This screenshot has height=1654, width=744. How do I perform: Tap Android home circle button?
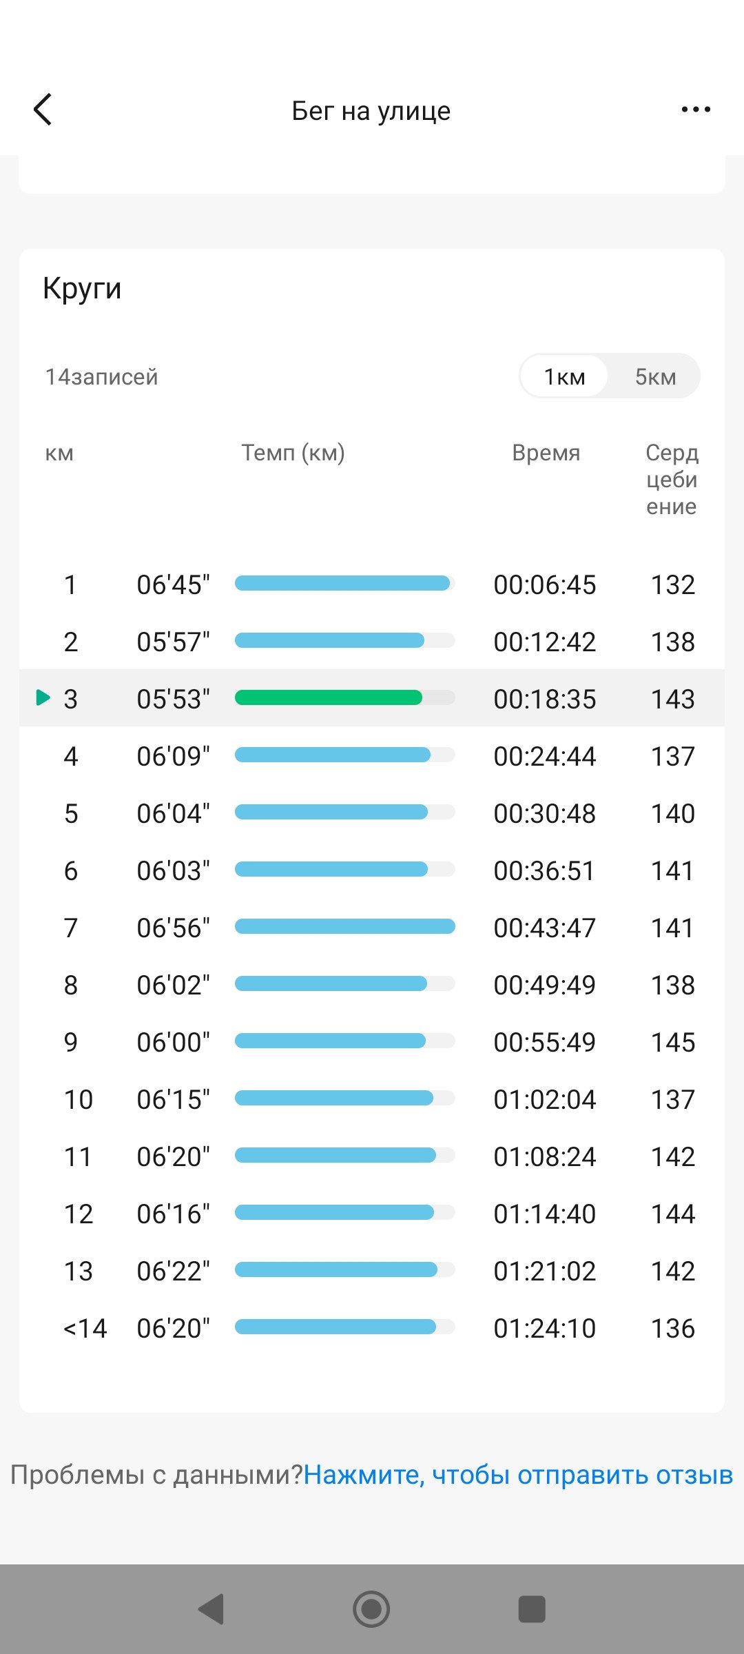click(371, 1609)
